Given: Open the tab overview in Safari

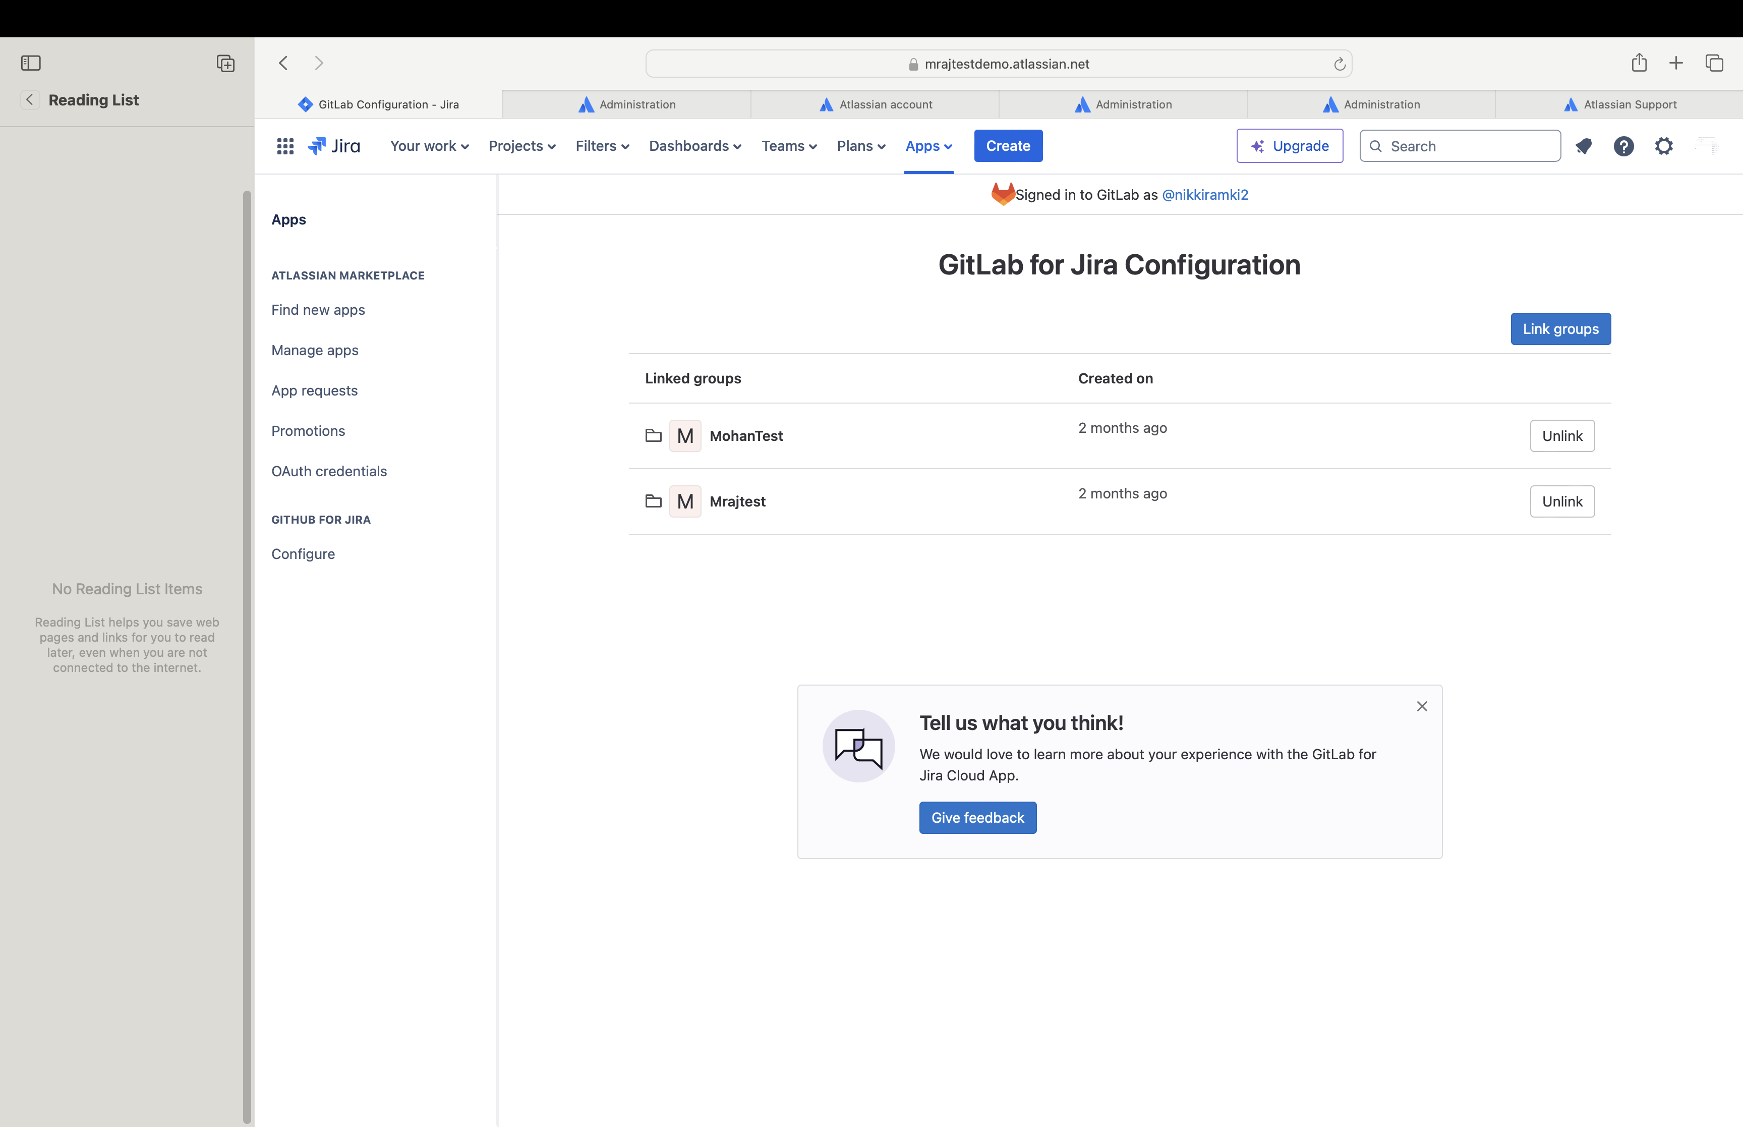Looking at the screenshot, I should tap(1714, 63).
